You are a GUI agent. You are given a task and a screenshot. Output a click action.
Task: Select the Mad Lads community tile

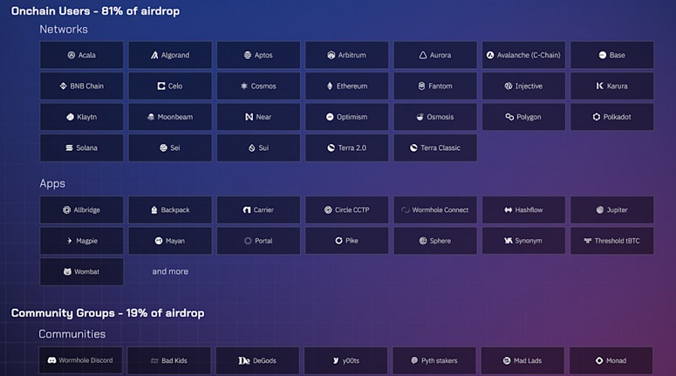pyautogui.click(x=522, y=360)
